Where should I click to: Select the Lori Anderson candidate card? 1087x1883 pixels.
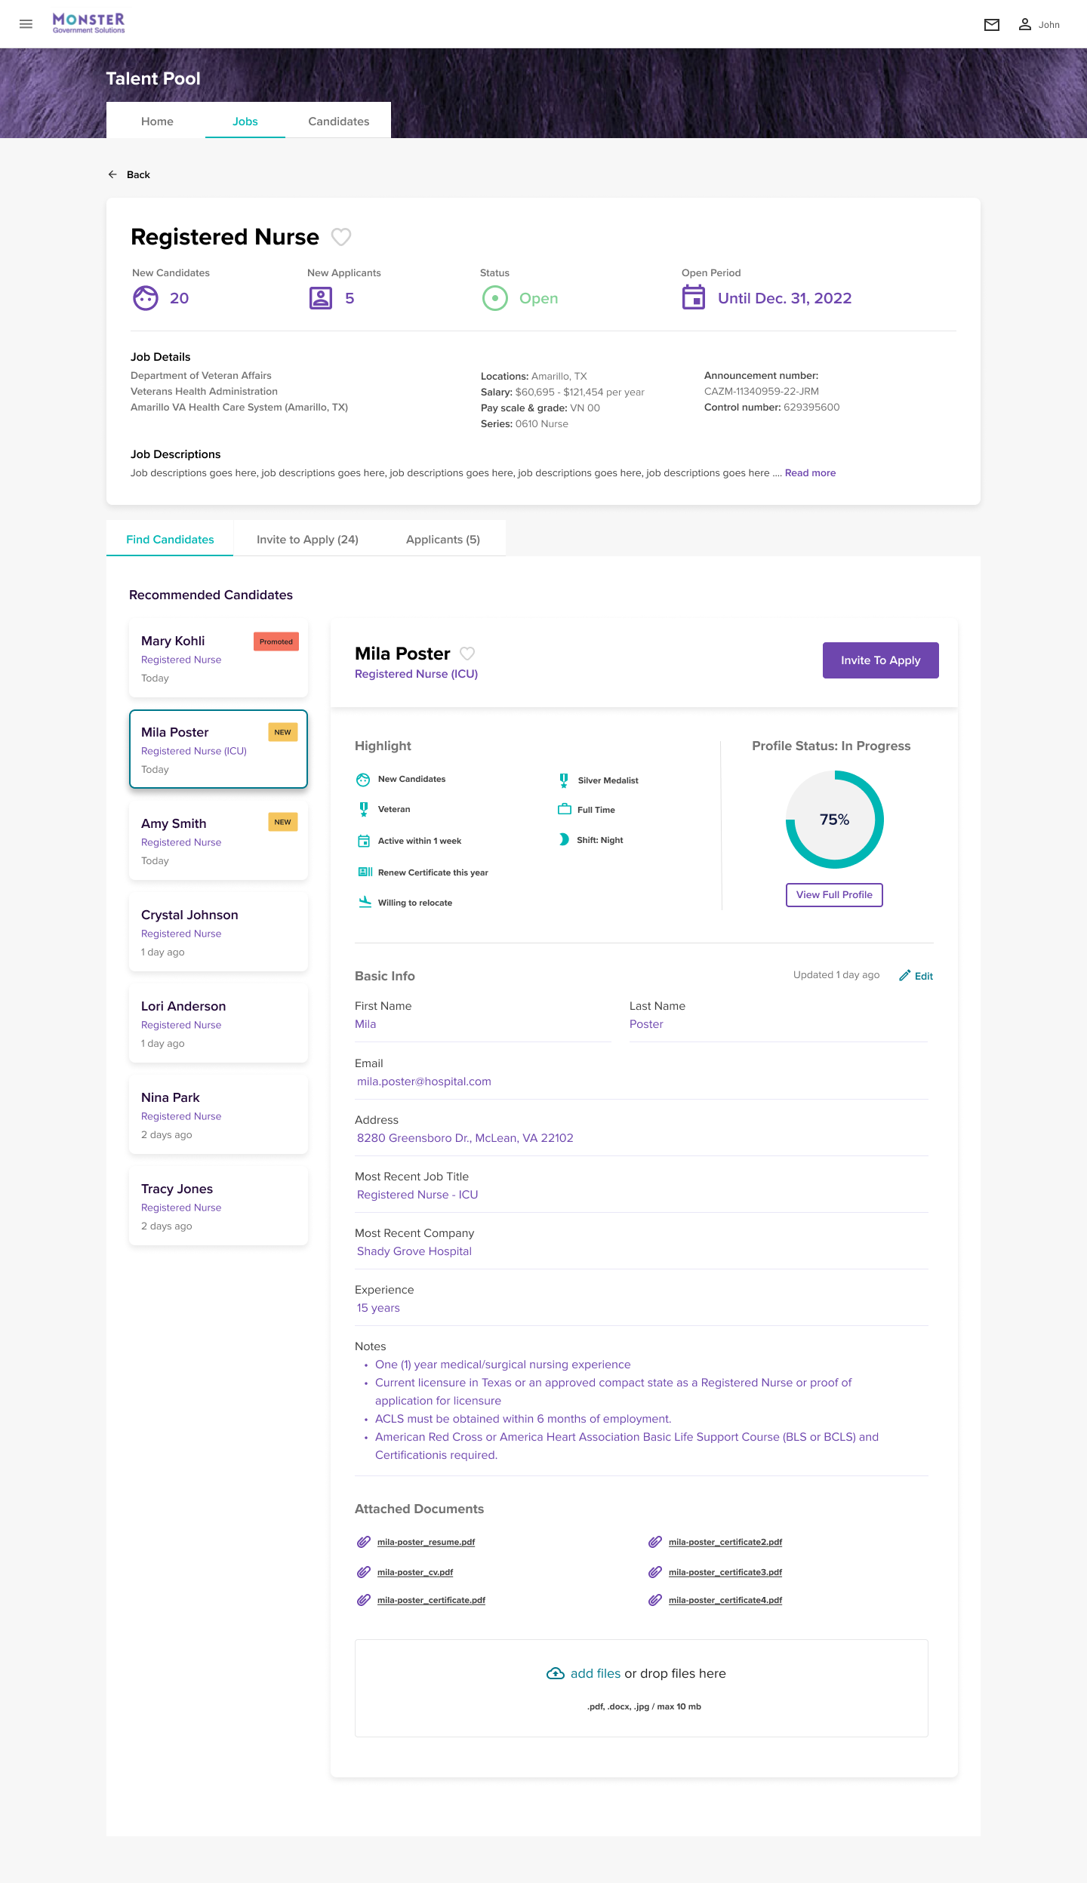pyautogui.click(x=218, y=1023)
